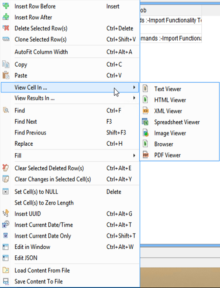Click the Find magnifier icon

point(6,110)
